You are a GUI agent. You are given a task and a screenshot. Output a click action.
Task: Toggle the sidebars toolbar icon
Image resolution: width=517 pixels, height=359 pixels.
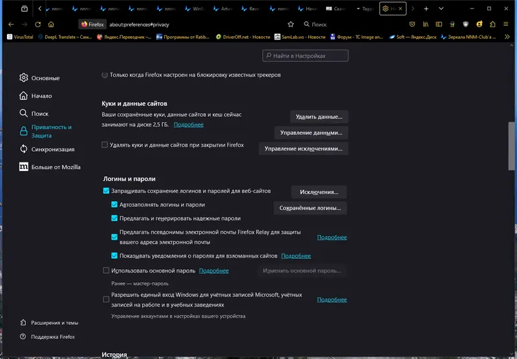click(439, 25)
